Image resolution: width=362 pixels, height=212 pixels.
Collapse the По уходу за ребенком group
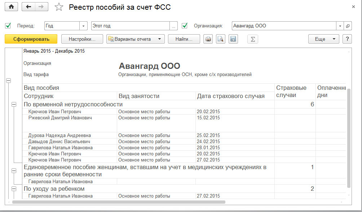click(14, 189)
